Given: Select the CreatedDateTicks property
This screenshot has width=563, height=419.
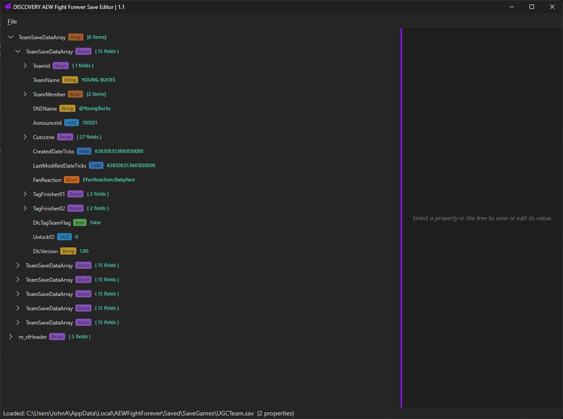Looking at the screenshot, I should 53,151.
